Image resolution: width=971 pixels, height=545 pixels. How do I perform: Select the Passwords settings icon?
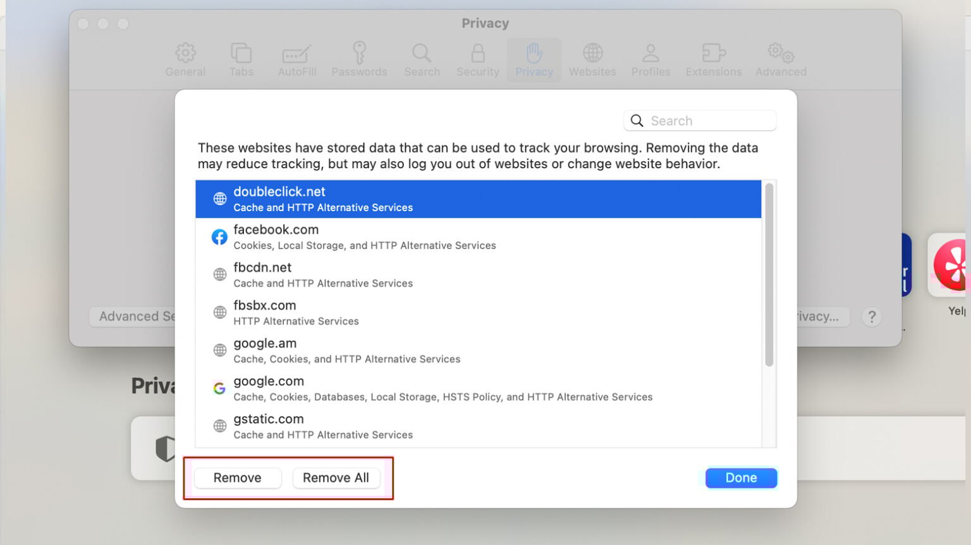[359, 59]
